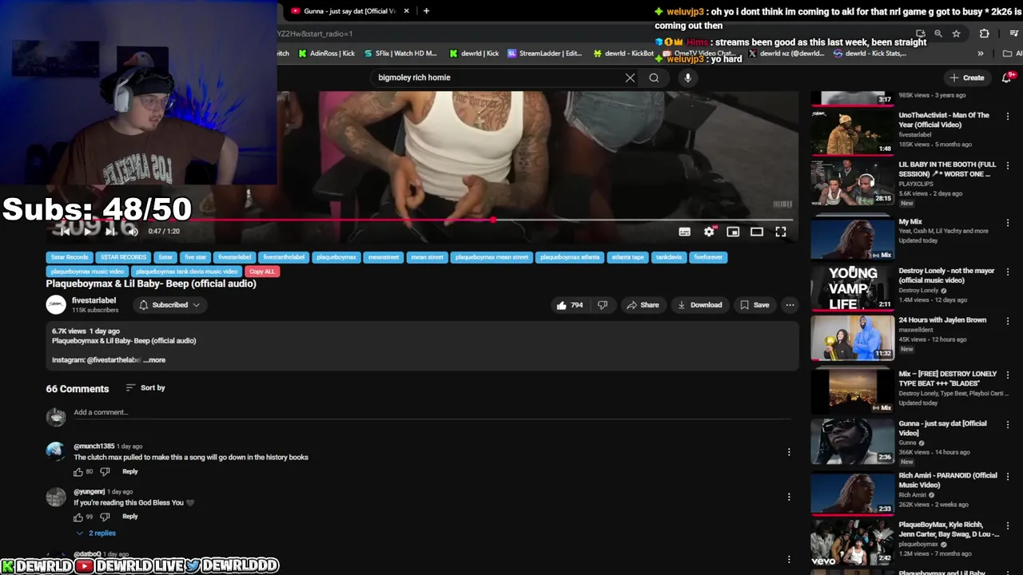Open the options menu for @munch1385 comment
The height and width of the screenshot is (575, 1023).
tap(789, 452)
